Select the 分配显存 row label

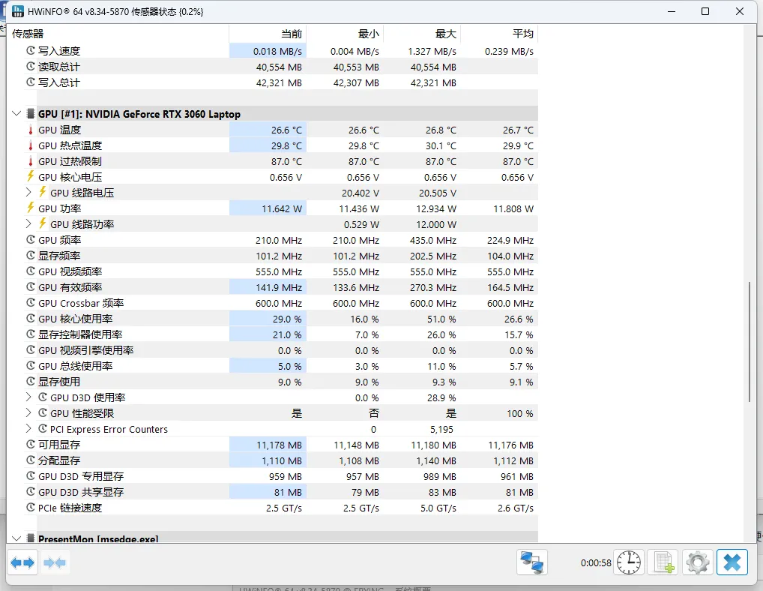[x=59, y=460]
